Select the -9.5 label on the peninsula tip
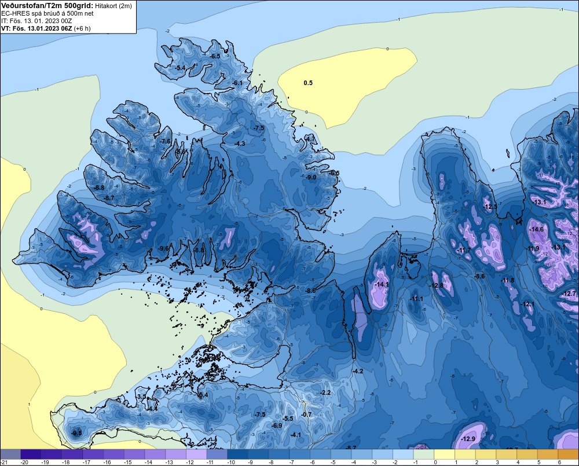 point(76,433)
